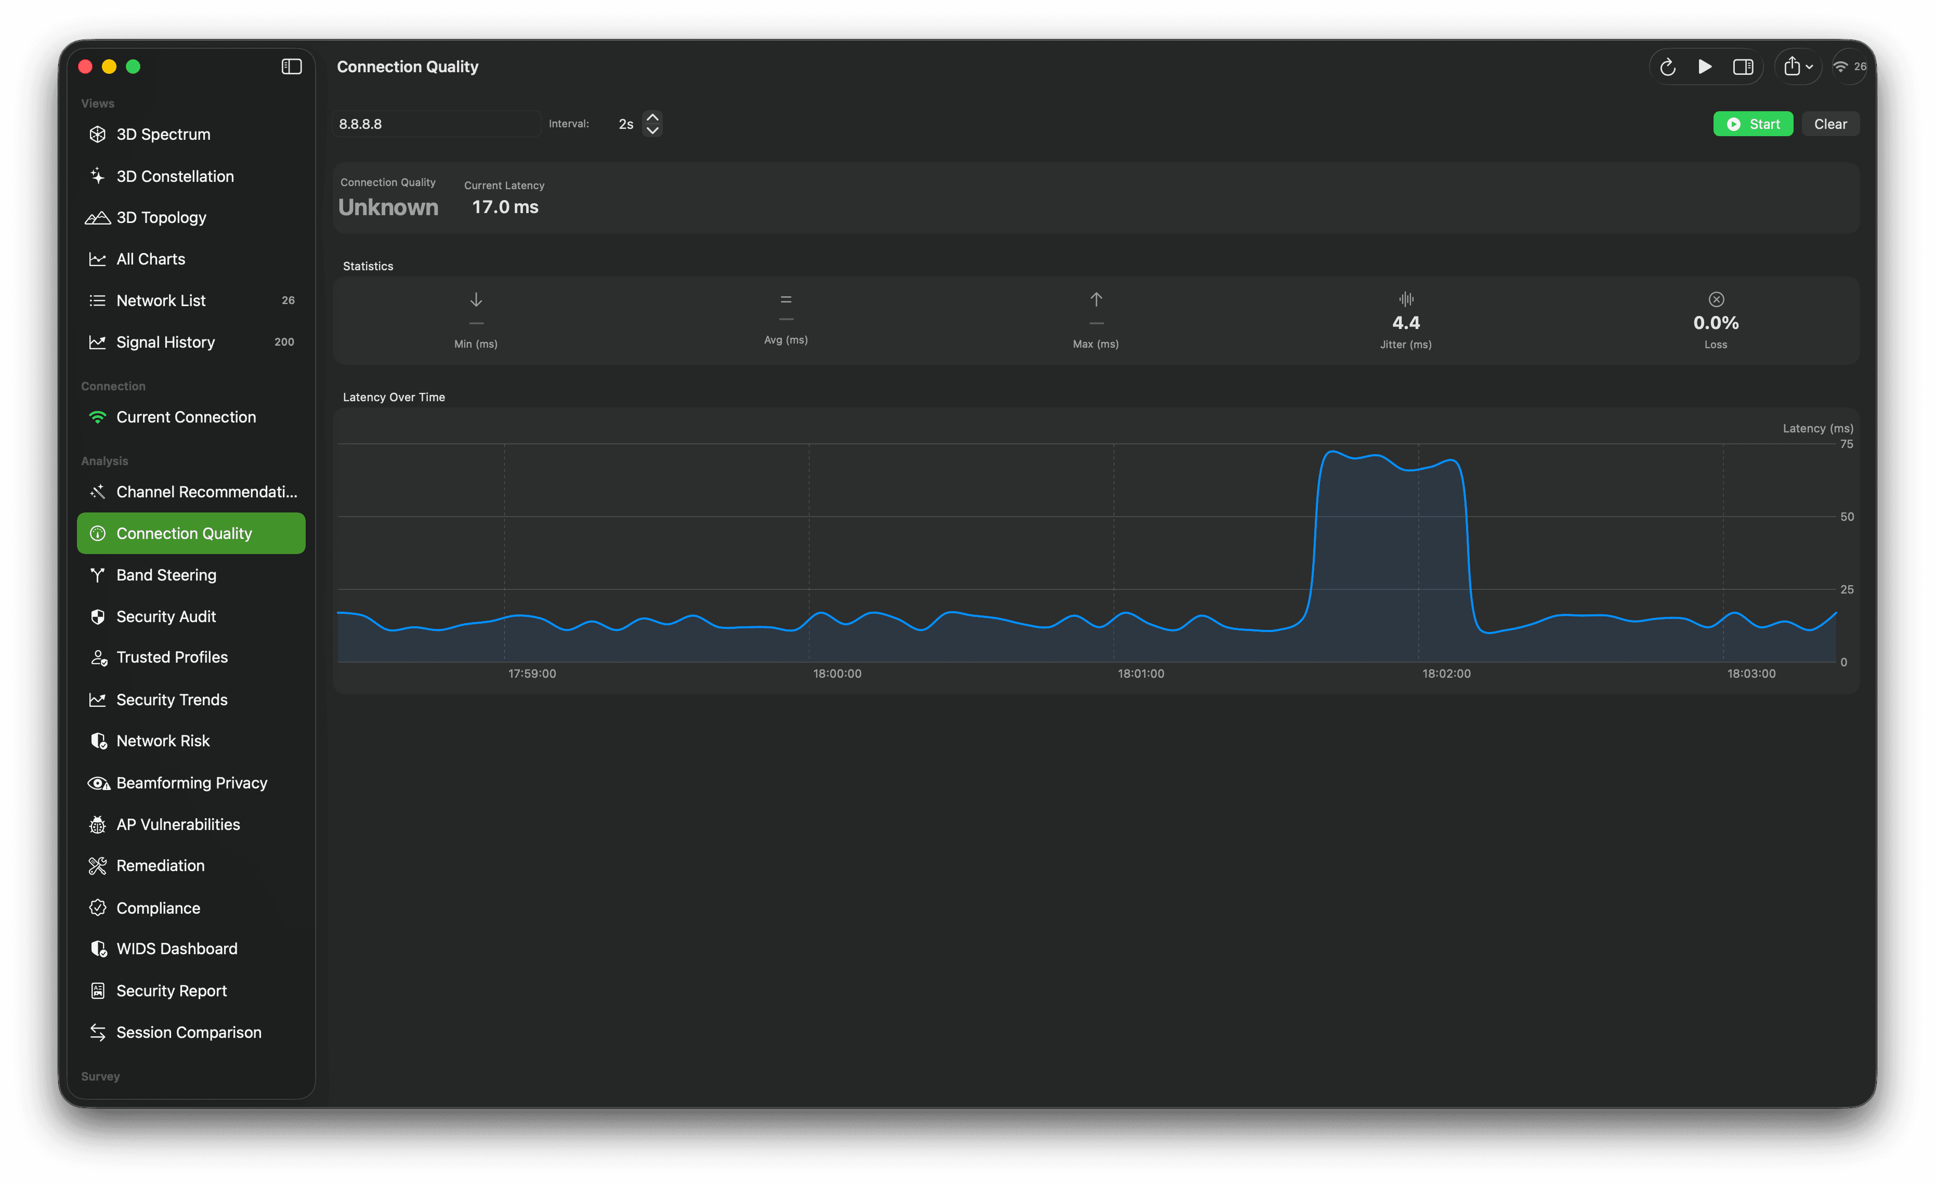View Security Trends
This screenshot has width=1935, height=1185.
[x=191, y=700]
